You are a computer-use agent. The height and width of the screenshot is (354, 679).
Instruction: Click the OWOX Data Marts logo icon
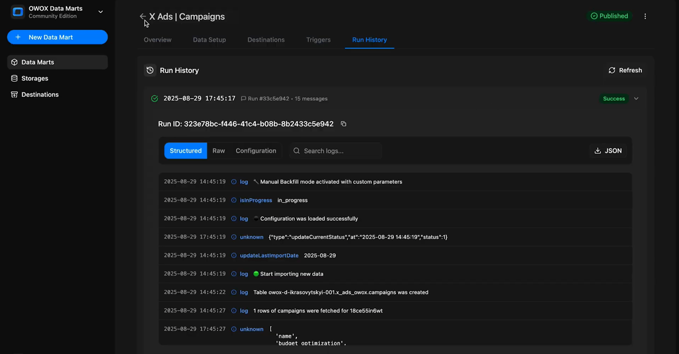pos(18,12)
